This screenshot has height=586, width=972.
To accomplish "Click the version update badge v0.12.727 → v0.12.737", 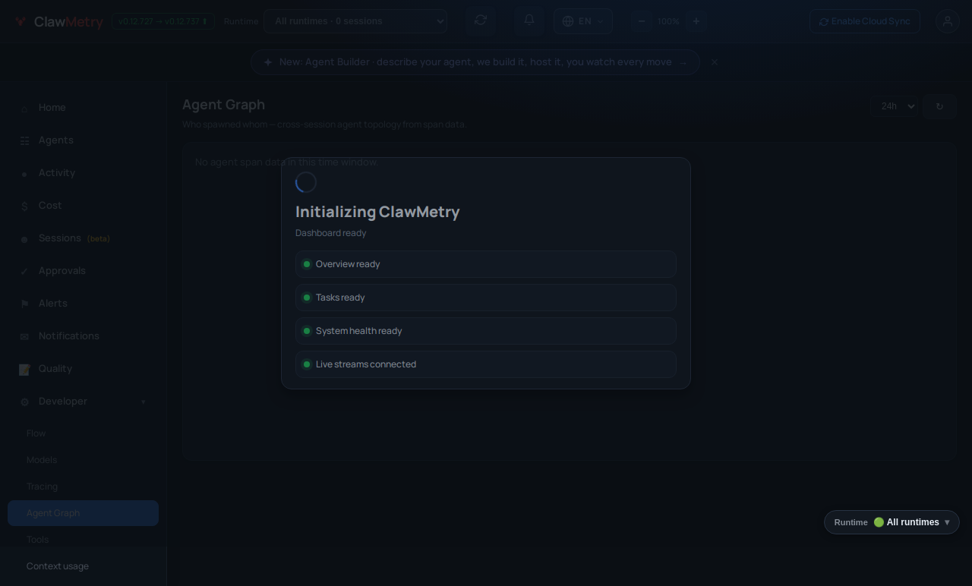I will 163,21.
